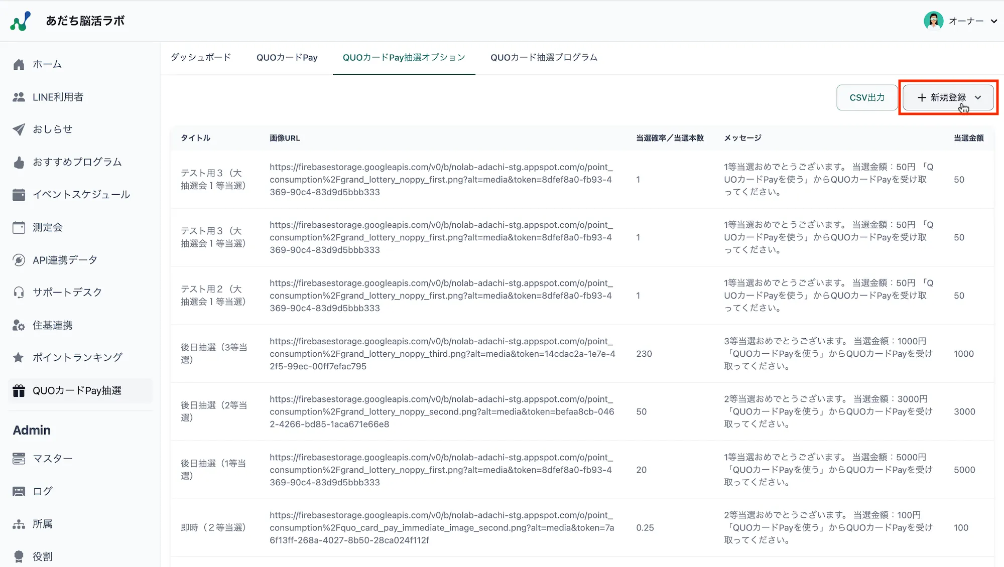The height and width of the screenshot is (567, 1004).
Task: Click the あだち脳活ラボ logo
Action: 20,21
